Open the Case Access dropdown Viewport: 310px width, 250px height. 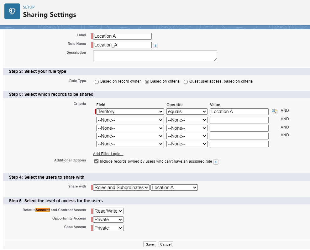[108, 228]
